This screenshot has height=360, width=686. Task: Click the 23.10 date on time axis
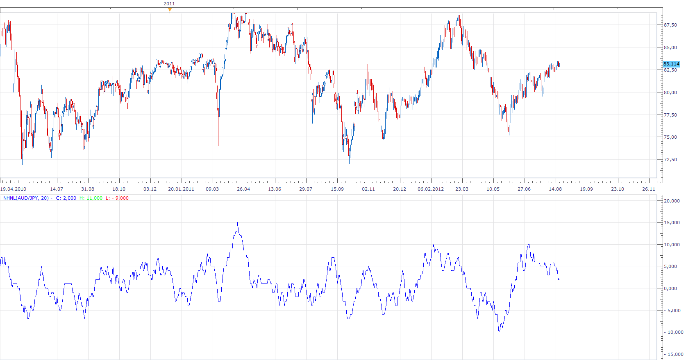click(618, 189)
